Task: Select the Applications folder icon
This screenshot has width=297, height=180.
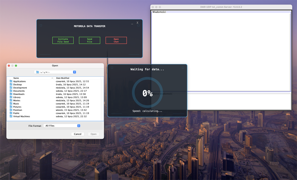Action: (11, 81)
